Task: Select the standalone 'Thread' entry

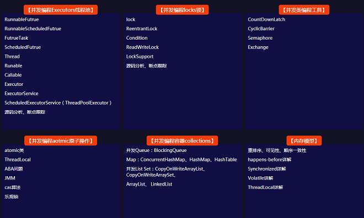Action: tap(12, 57)
